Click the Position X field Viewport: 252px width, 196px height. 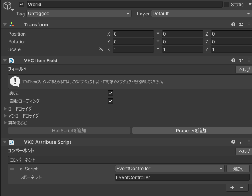point(133,34)
